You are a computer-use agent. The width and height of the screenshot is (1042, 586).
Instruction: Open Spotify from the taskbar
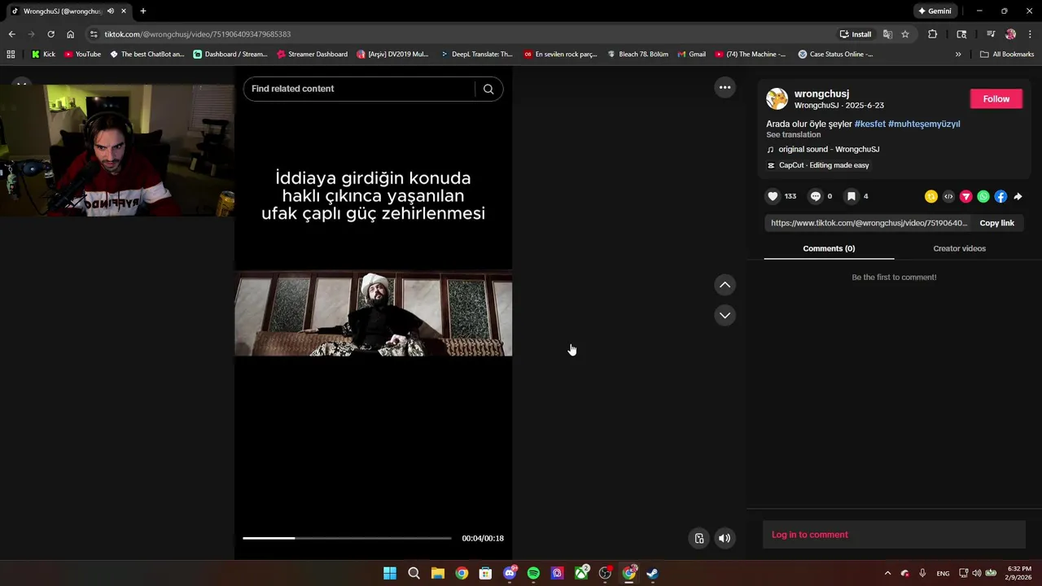tap(533, 573)
